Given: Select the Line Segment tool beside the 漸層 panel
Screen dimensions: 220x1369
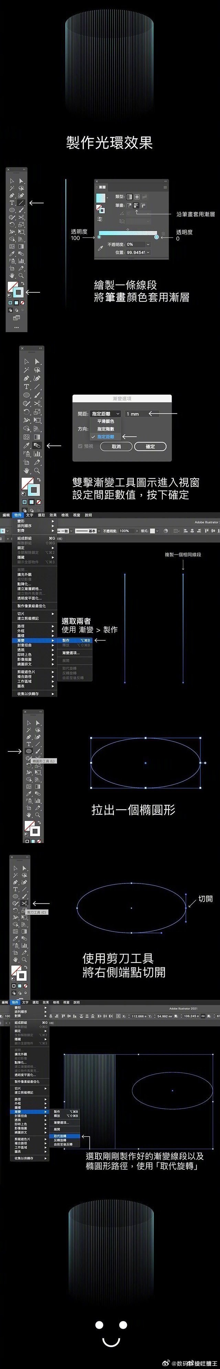Looking at the screenshot, I should point(21,202).
